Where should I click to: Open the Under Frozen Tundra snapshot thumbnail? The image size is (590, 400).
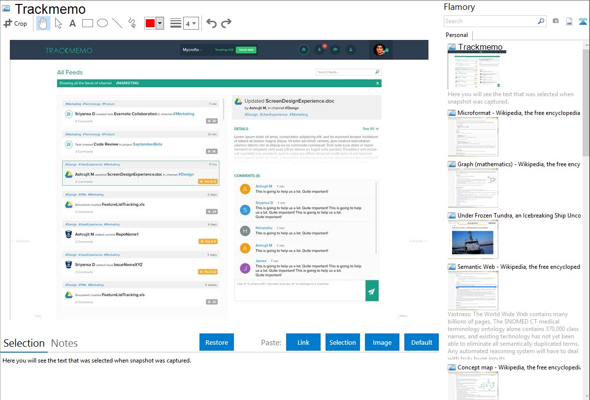click(473, 239)
